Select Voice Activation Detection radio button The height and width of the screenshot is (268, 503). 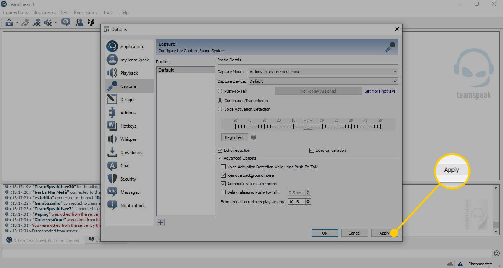pos(220,109)
